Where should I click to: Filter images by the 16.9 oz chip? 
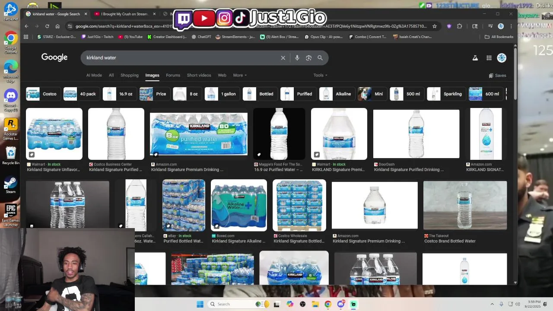pos(119,94)
